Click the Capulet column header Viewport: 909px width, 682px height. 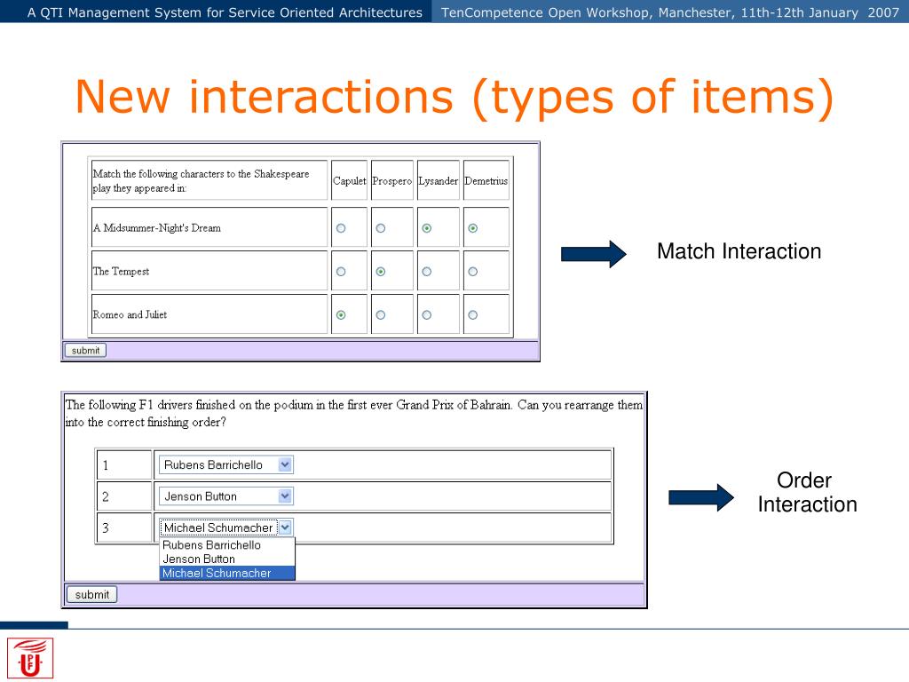point(349,181)
